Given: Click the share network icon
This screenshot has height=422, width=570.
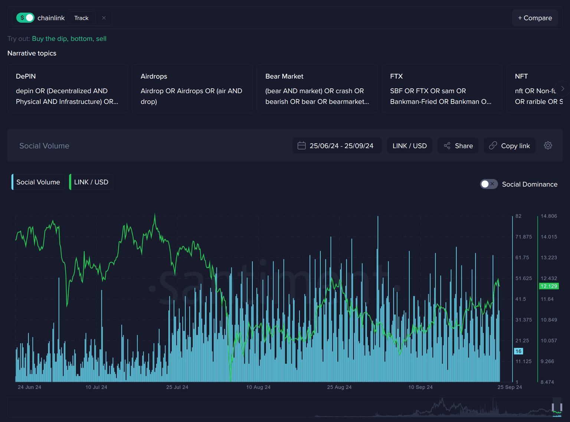Looking at the screenshot, I should click(447, 145).
